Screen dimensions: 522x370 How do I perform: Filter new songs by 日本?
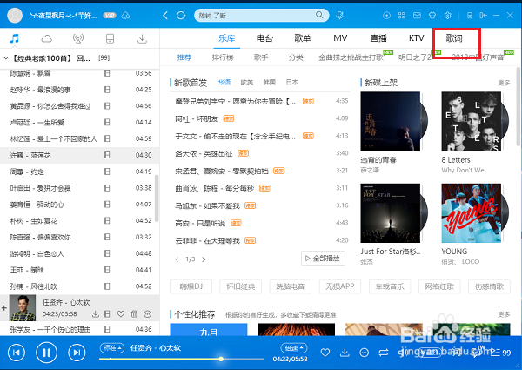[x=292, y=82]
